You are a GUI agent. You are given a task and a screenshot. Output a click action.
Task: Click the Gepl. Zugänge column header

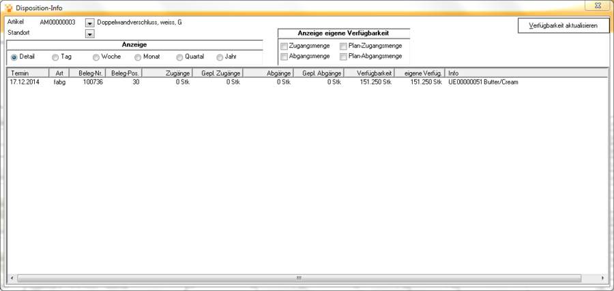(x=218, y=73)
